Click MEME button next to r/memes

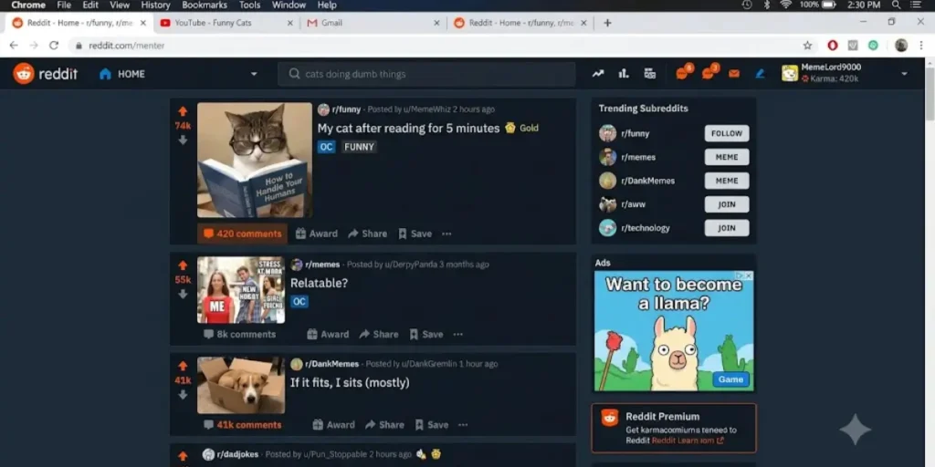(x=726, y=157)
